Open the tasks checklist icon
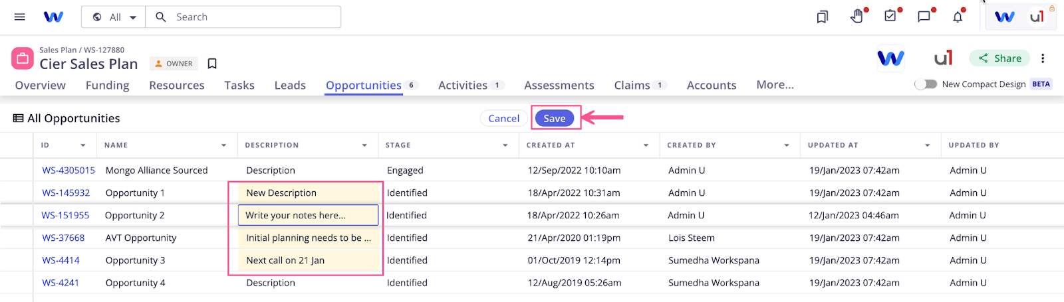This screenshot has width=1064, height=302. coord(890,17)
